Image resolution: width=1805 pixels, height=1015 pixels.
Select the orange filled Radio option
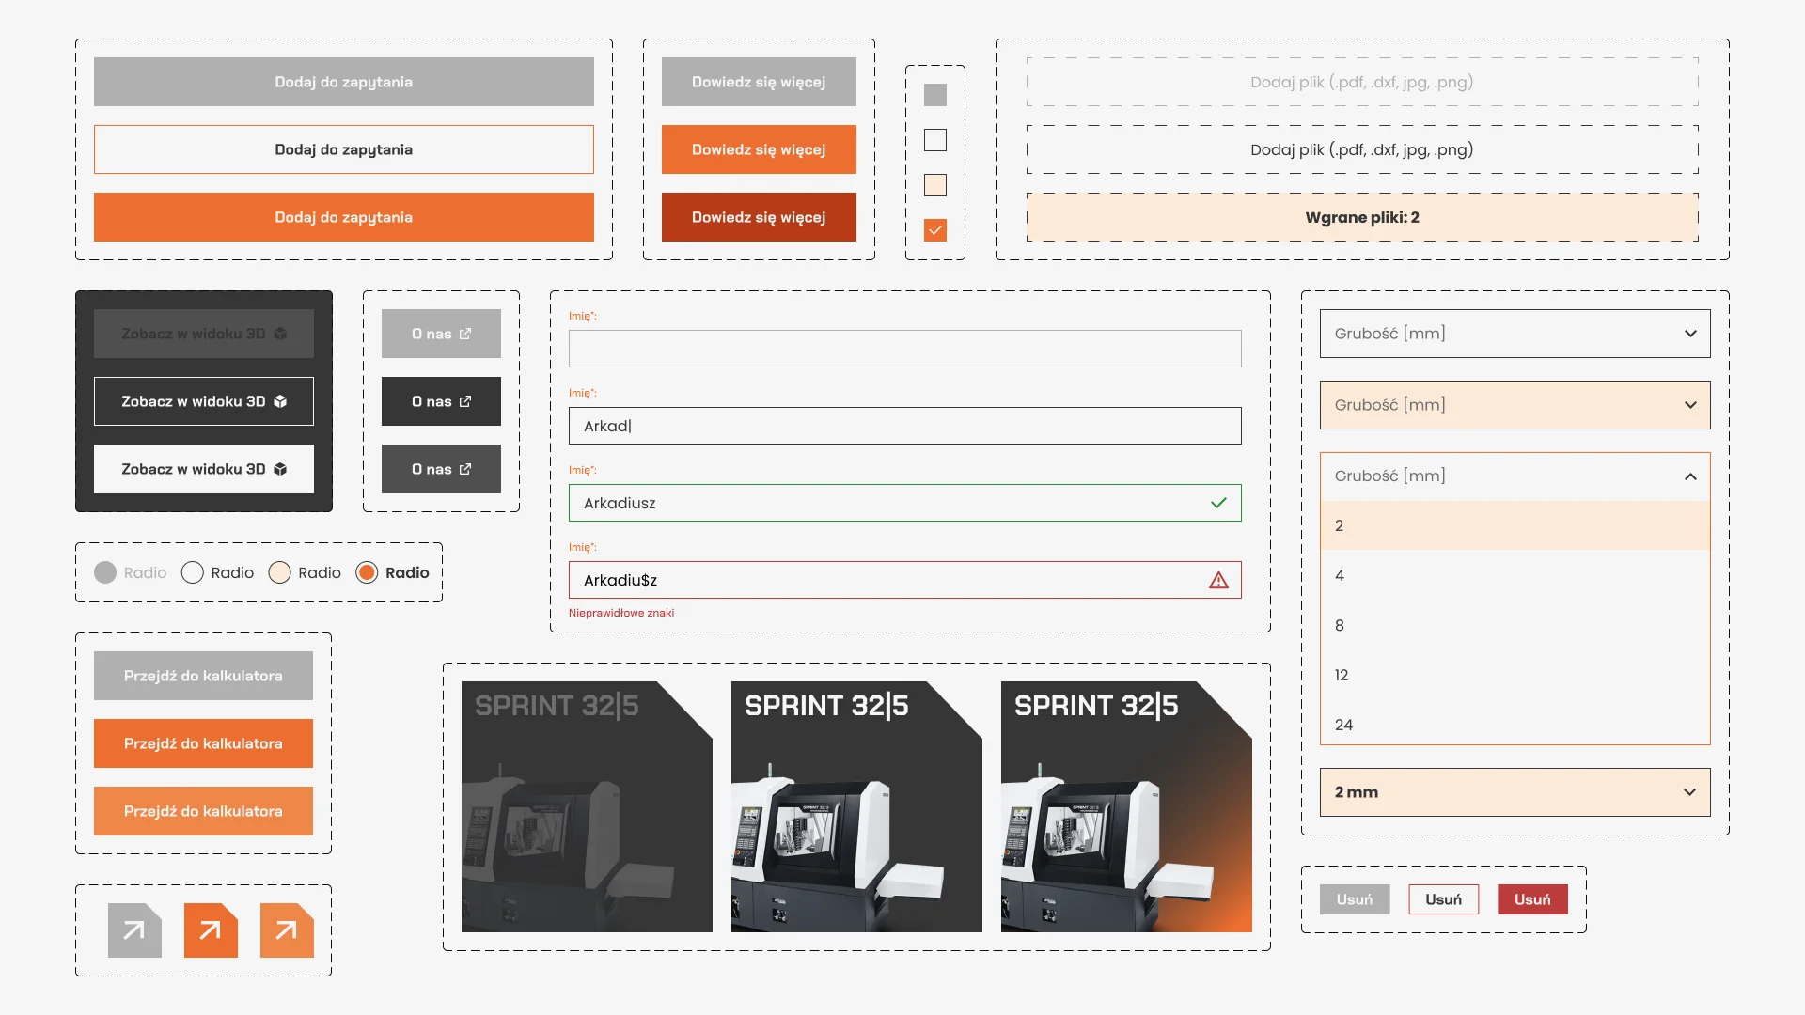tap(367, 572)
